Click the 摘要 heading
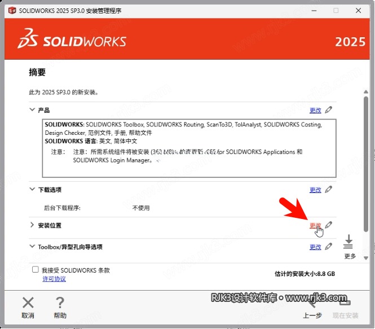The height and width of the screenshot is (329, 375). 37,72
